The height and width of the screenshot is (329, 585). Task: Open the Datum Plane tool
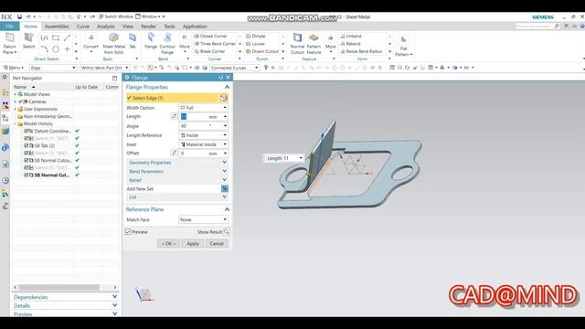[10, 43]
